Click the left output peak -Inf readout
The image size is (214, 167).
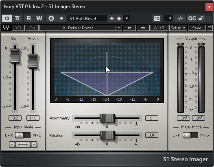[183, 118]
